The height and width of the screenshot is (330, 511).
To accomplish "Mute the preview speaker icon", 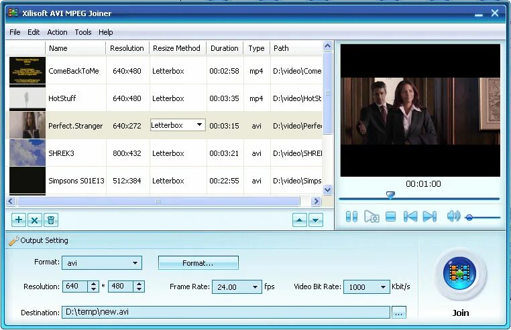I will (453, 216).
